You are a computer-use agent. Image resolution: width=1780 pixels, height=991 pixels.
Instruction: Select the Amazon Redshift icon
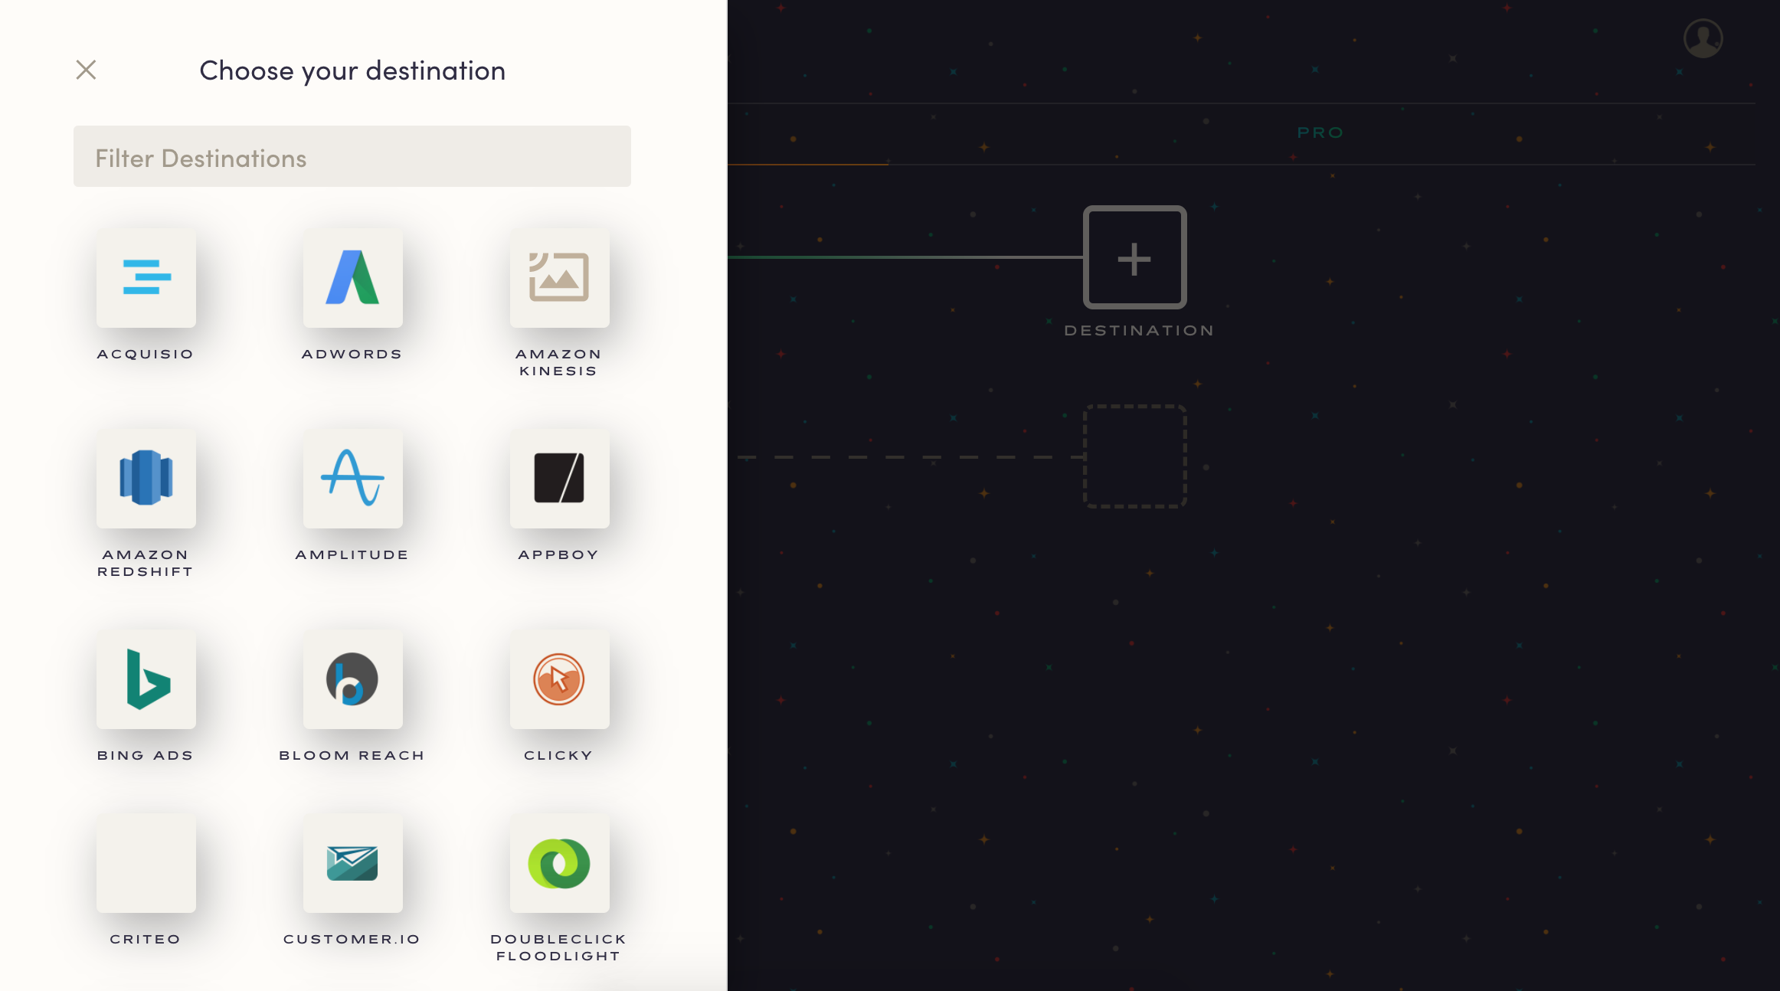[146, 479]
